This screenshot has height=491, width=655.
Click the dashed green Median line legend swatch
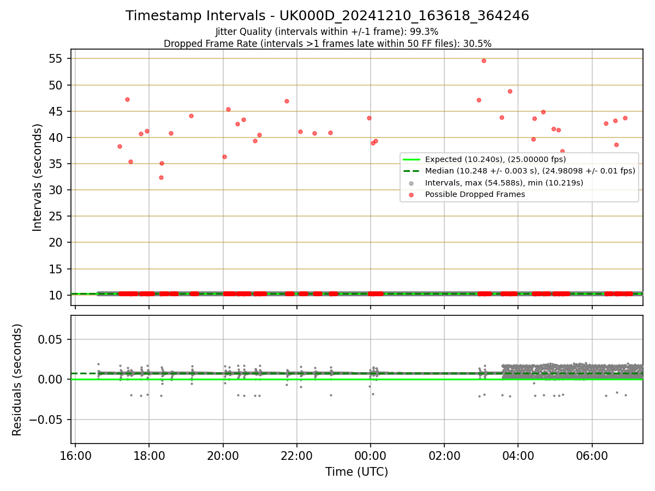pyautogui.click(x=411, y=171)
